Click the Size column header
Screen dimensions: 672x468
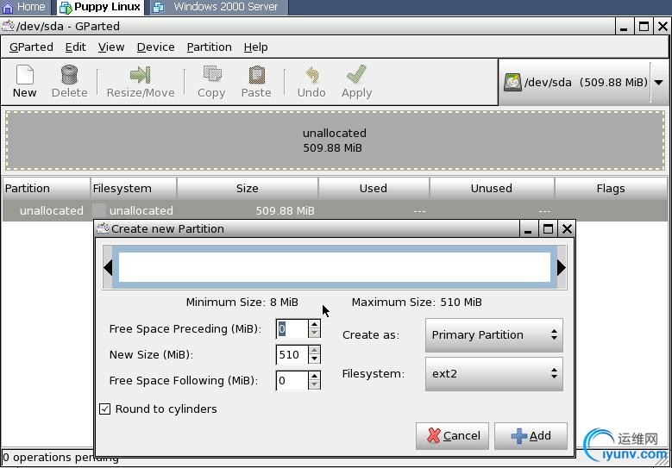click(x=248, y=189)
